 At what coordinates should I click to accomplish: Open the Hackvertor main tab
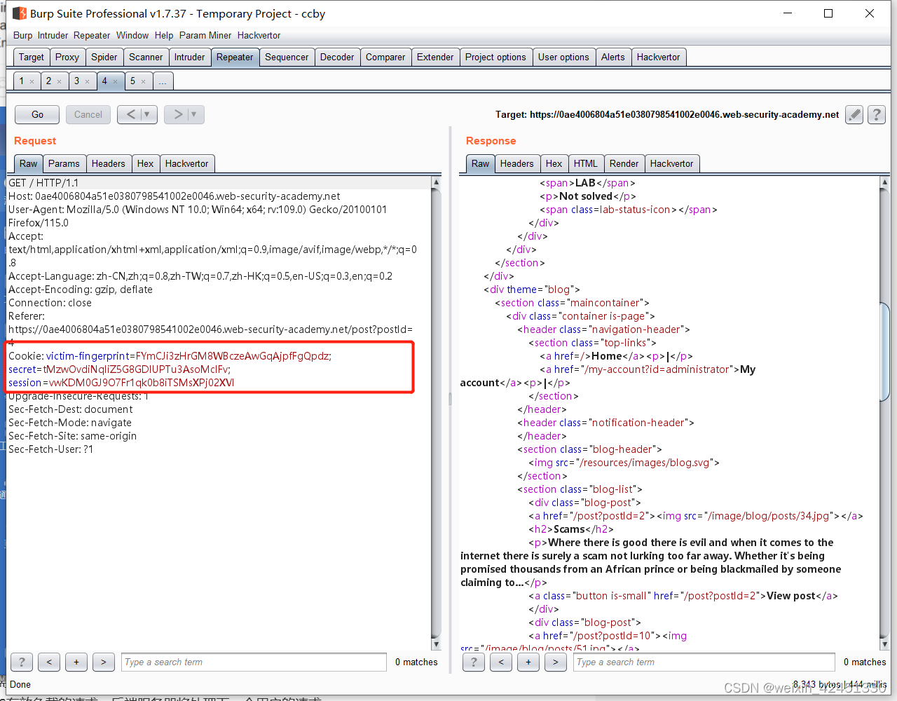click(659, 57)
